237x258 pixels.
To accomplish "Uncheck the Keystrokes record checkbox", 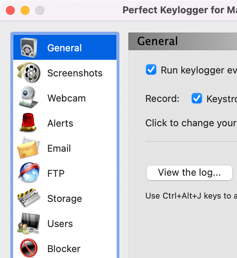I will coord(196,98).
